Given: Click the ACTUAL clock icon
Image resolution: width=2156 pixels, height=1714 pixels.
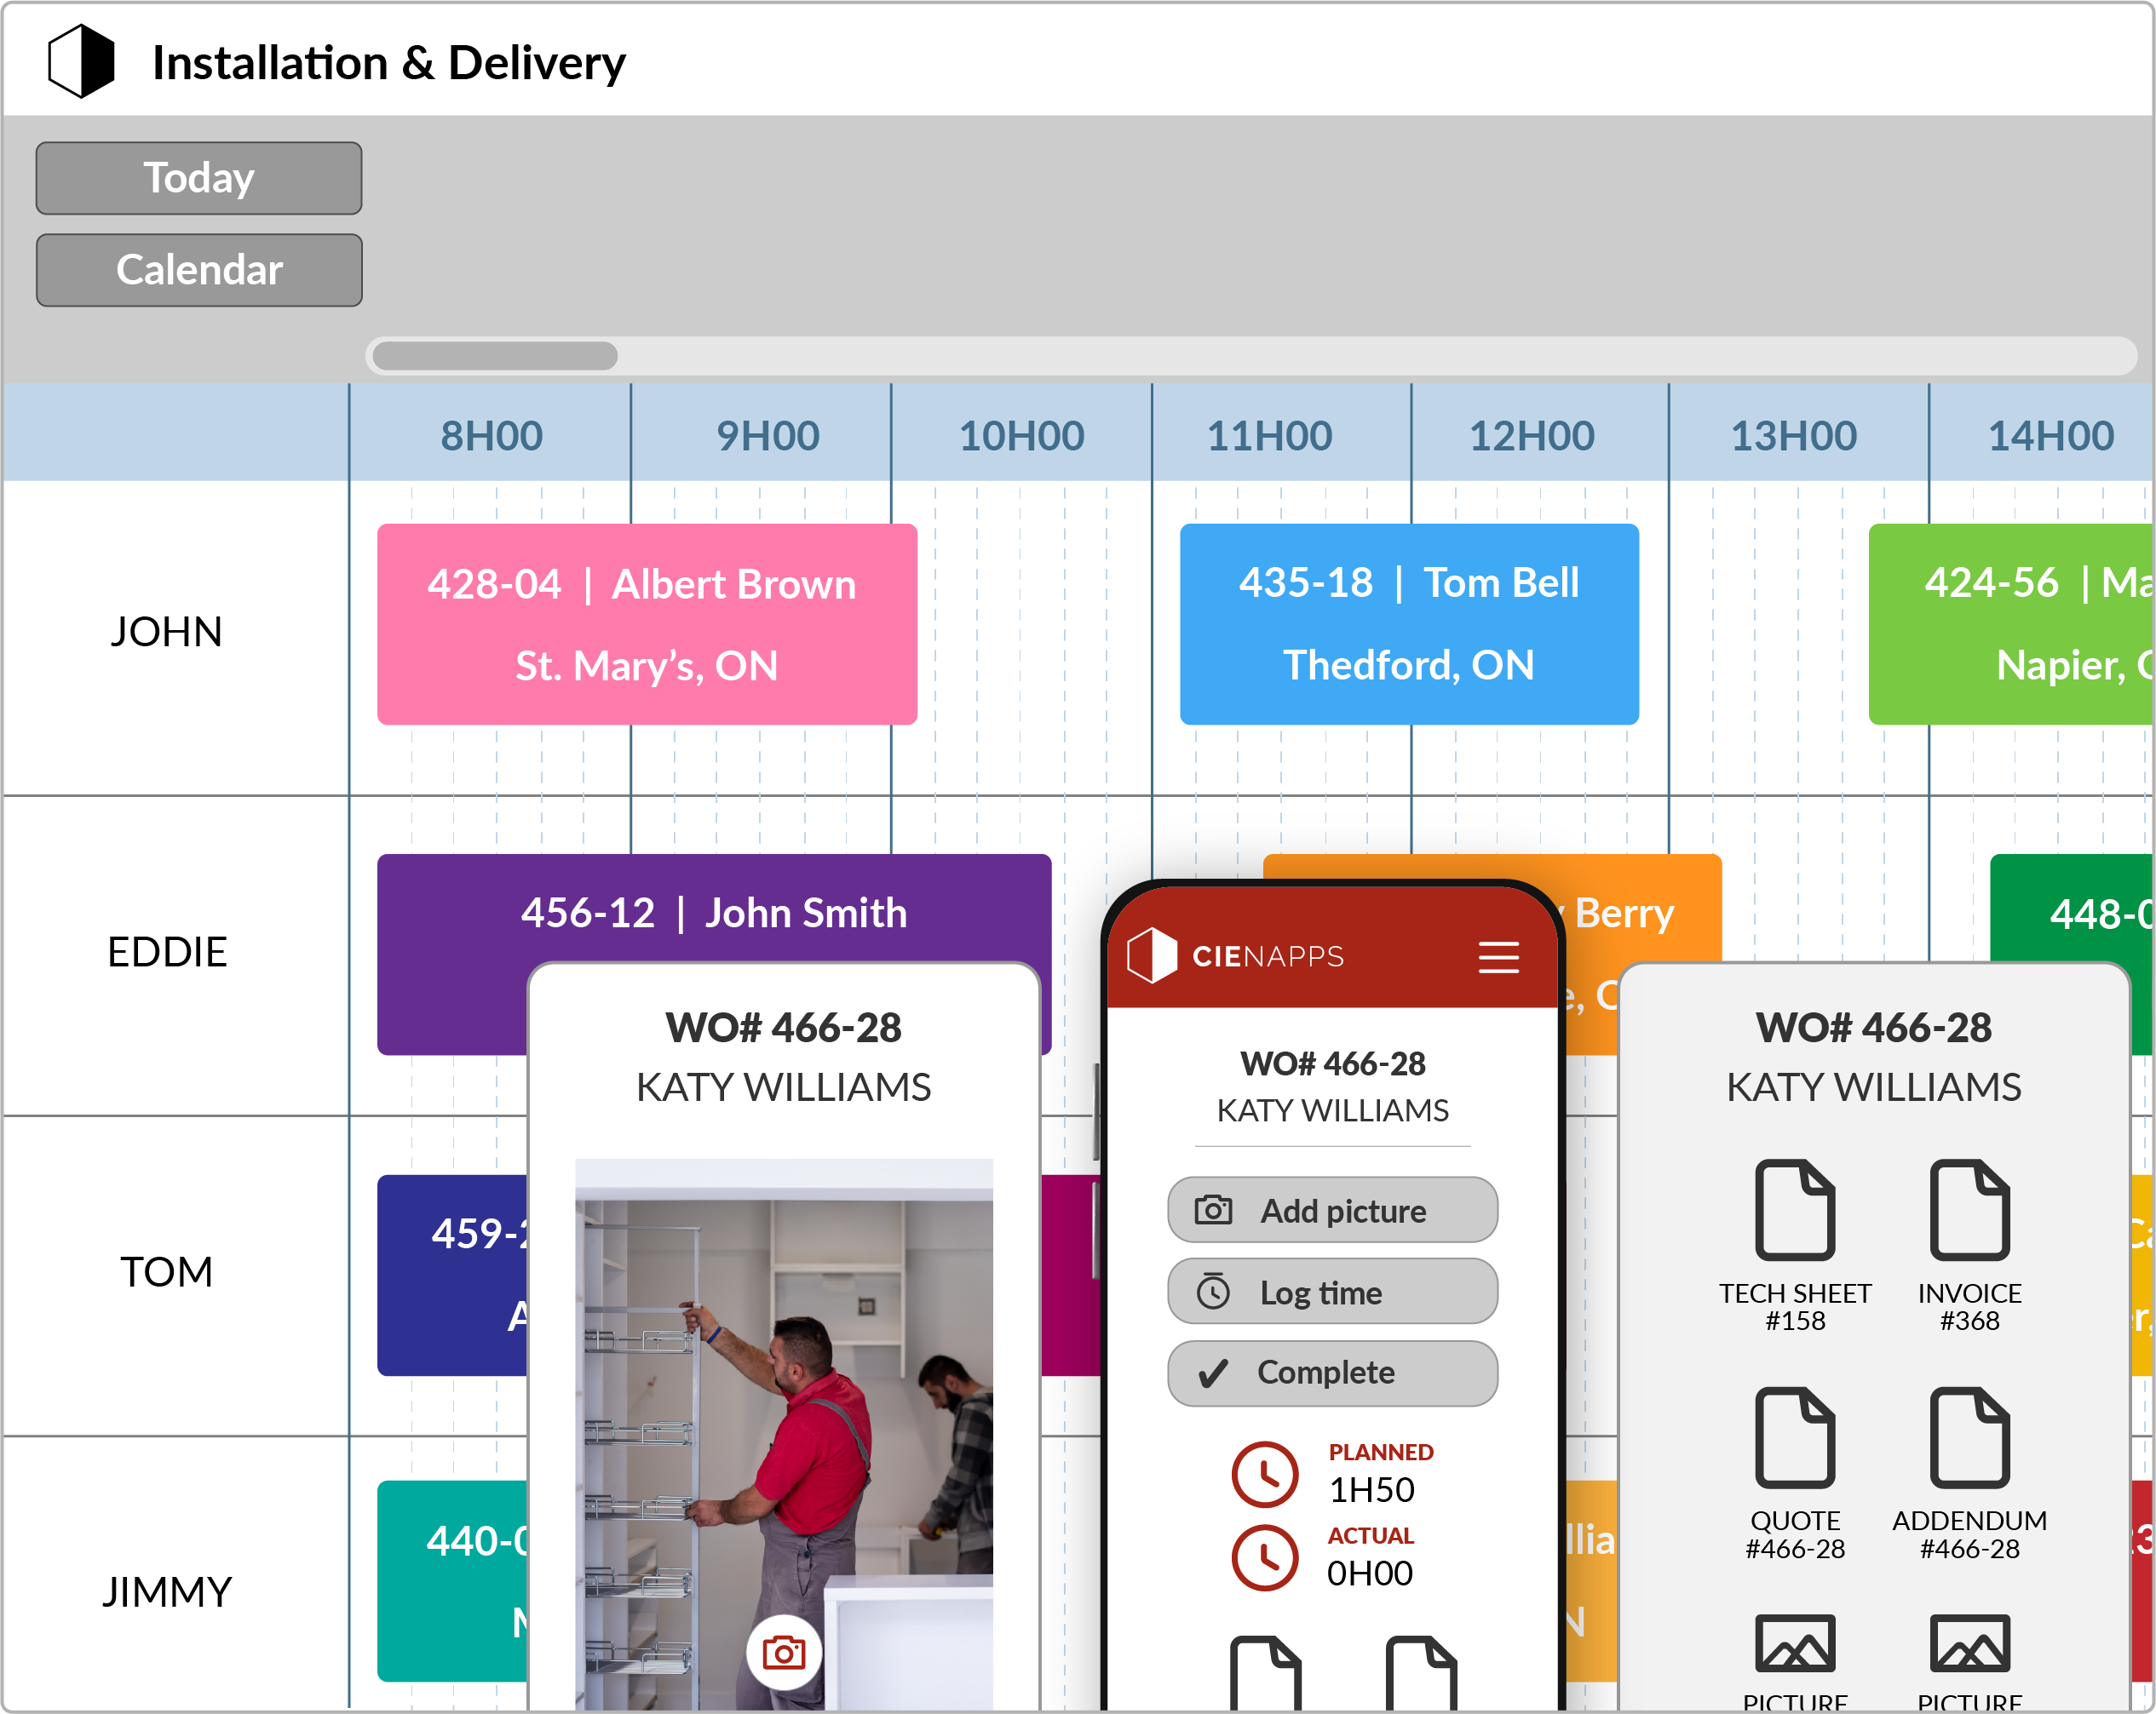Looking at the screenshot, I should [x=1265, y=1558].
